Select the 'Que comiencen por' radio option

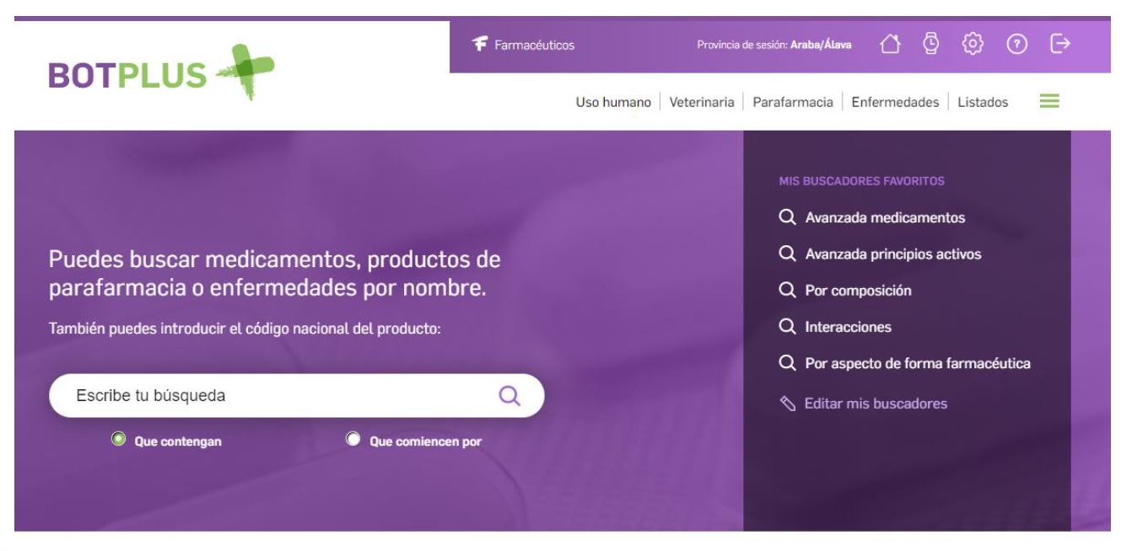click(x=353, y=440)
